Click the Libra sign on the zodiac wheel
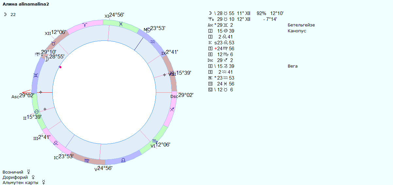The width and height of the screenshot is (393, 185). click(123, 160)
